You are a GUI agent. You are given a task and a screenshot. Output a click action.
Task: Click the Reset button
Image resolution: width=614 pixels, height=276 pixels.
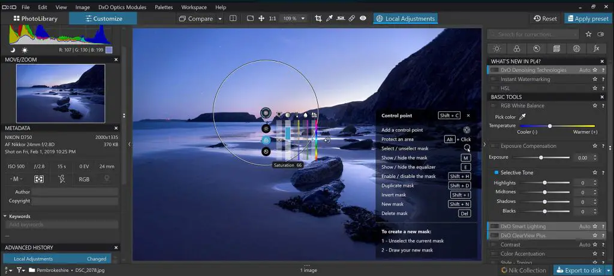pyautogui.click(x=545, y=19)
